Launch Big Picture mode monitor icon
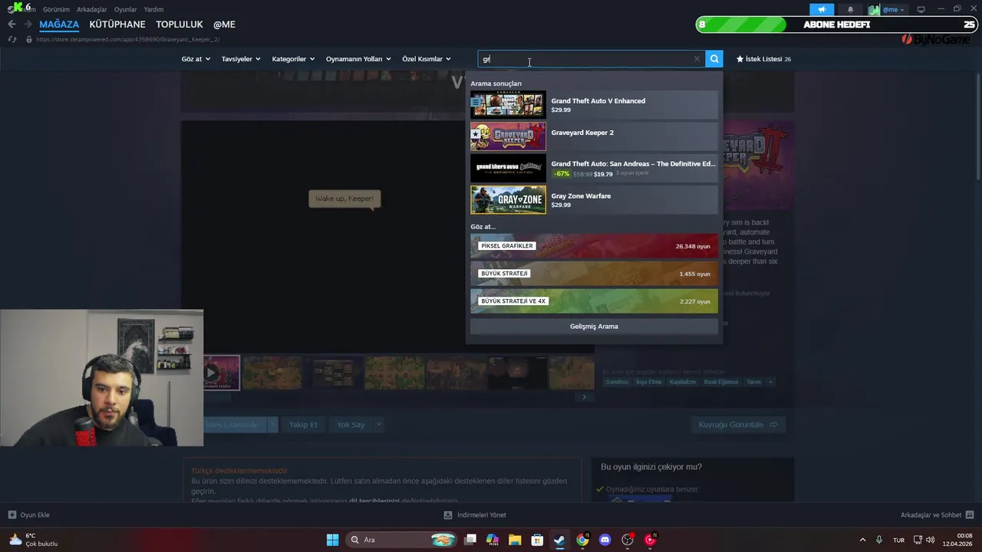 pyautogui.click(x=921, y=9)
